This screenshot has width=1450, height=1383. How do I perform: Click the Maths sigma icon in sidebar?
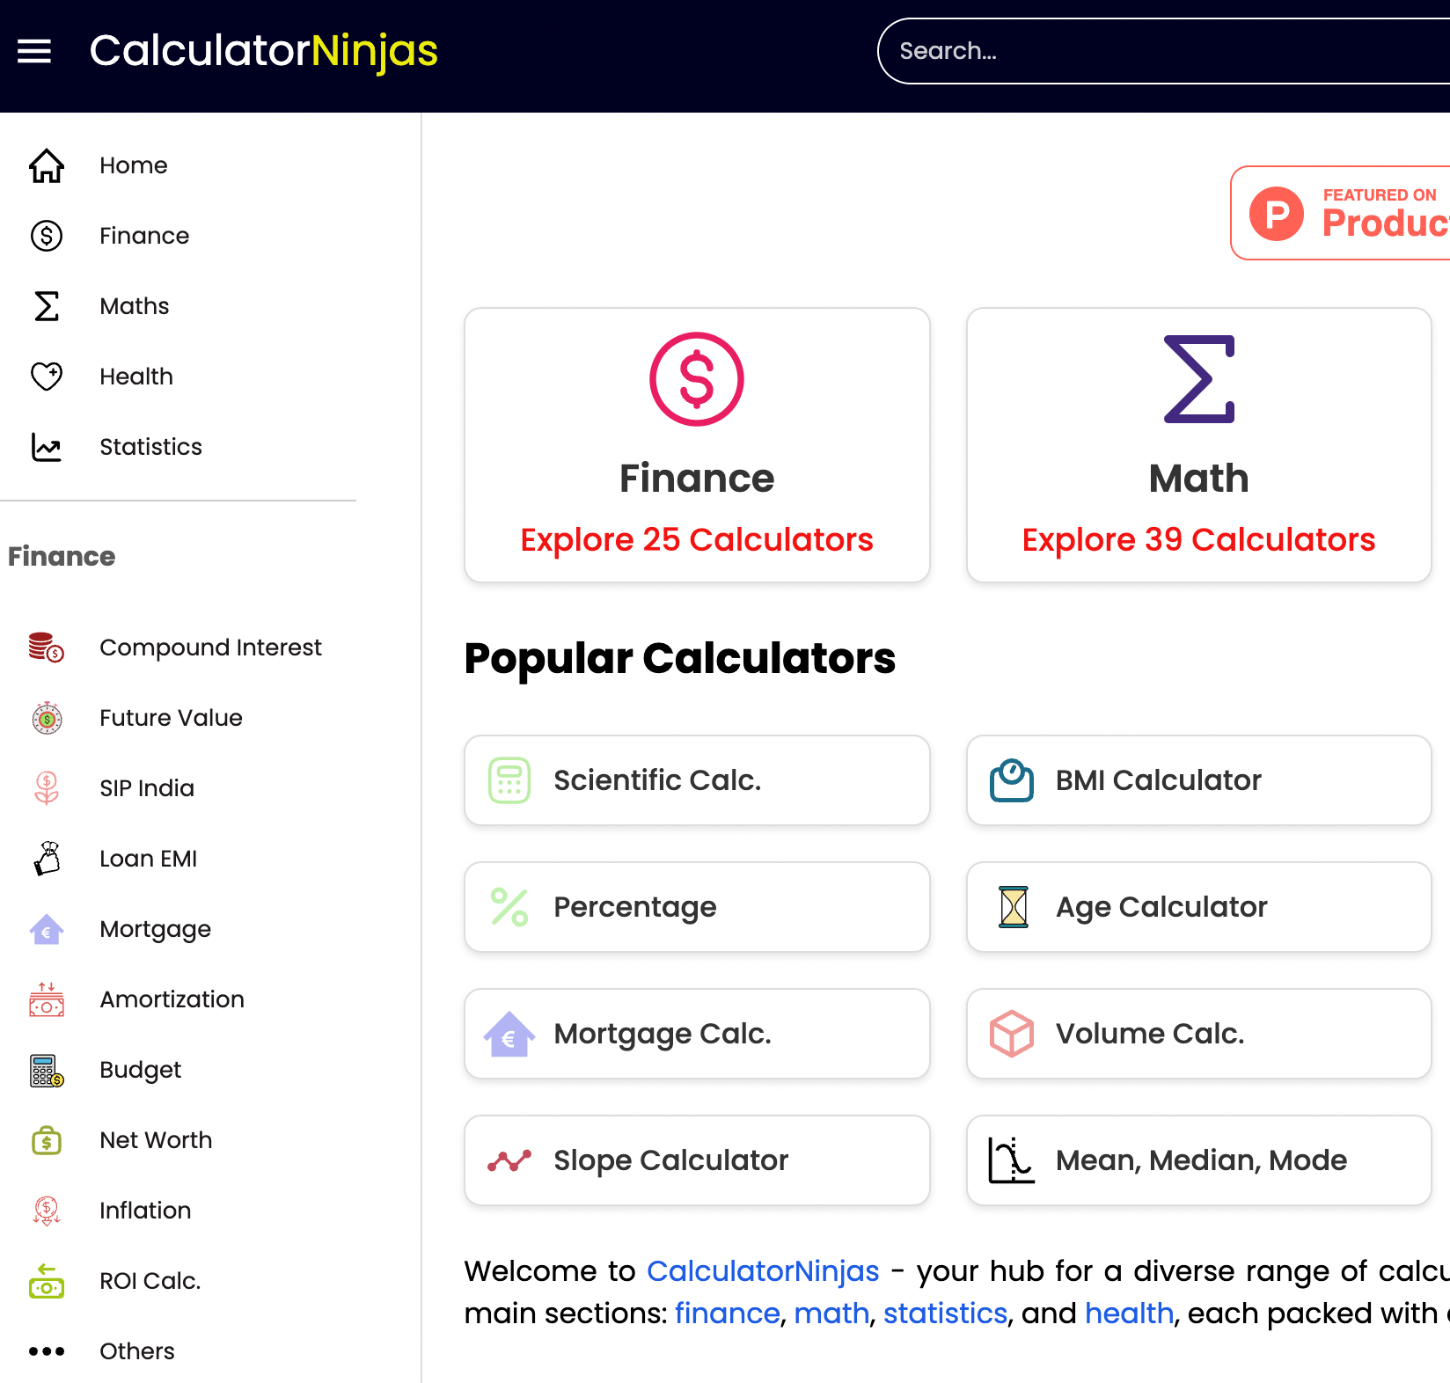47,306
